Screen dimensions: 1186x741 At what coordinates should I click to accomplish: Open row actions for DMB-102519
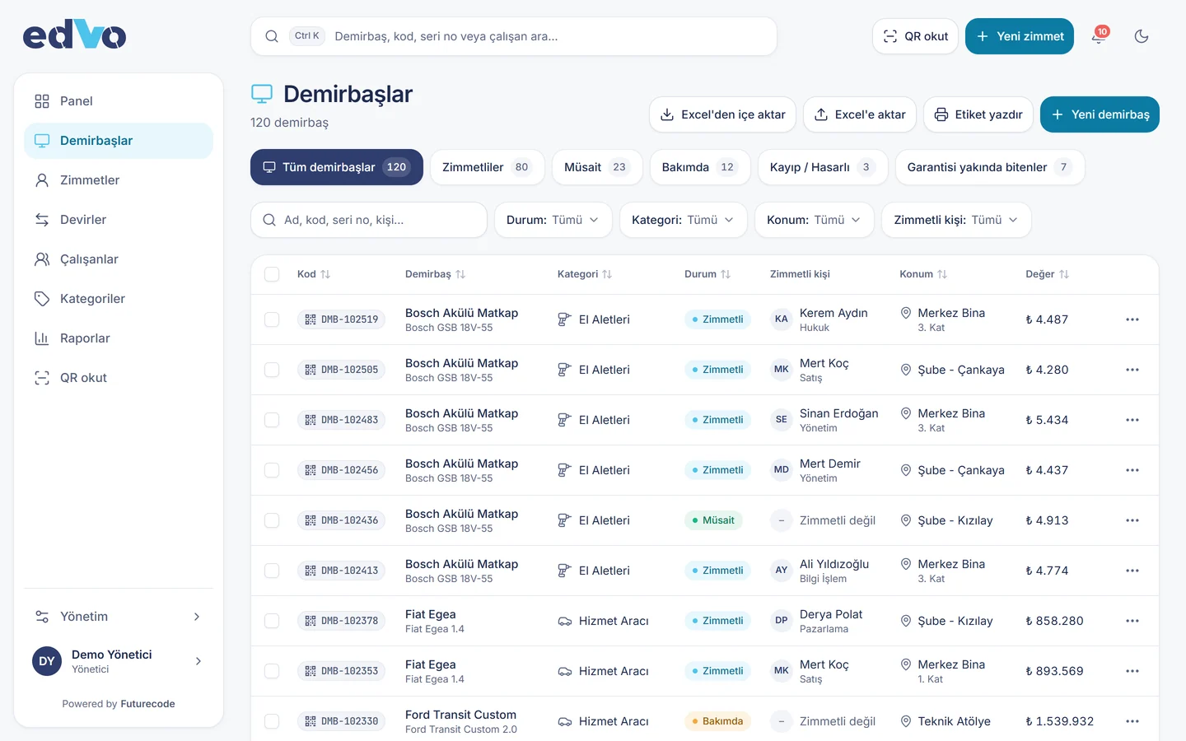[1132, 319]
